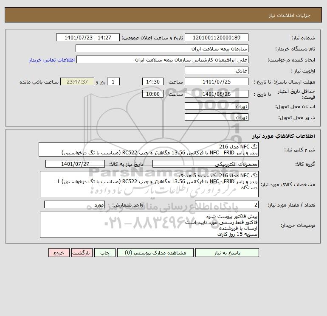Click the label اولویت نیاز
Screen dimensions: 327x316
303,71
